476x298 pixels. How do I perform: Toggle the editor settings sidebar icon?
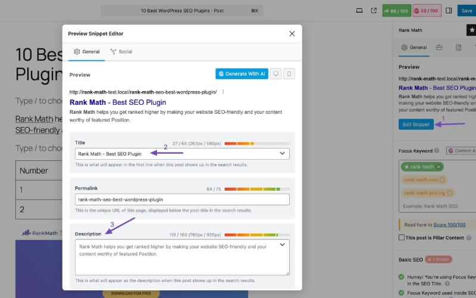tap(449, 11)
